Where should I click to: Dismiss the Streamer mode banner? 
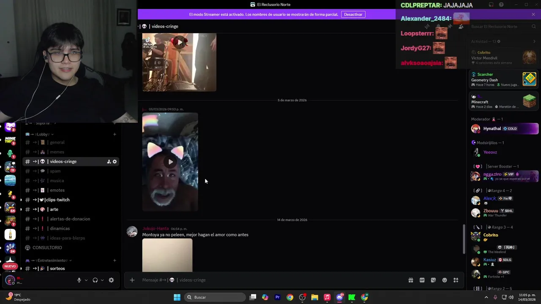coord(533,14)
